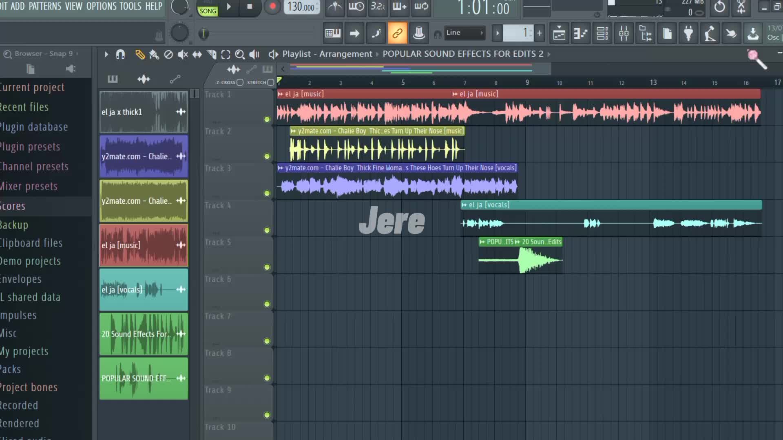Select the mute tool in playlist
The width and height of the screenshot is (783, 440).
182,54
